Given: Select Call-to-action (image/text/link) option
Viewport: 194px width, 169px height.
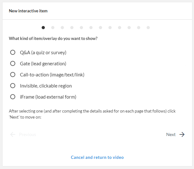Looking at the screenshot, I should (x=13, y=75).
